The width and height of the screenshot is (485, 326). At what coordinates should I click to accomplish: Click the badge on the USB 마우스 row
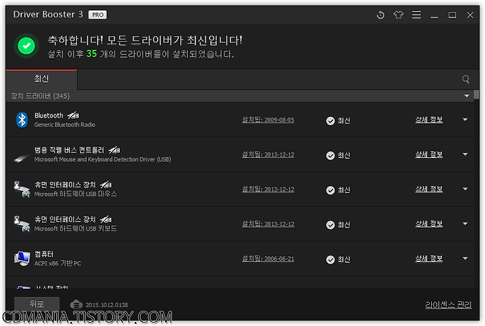coord(106,185)
